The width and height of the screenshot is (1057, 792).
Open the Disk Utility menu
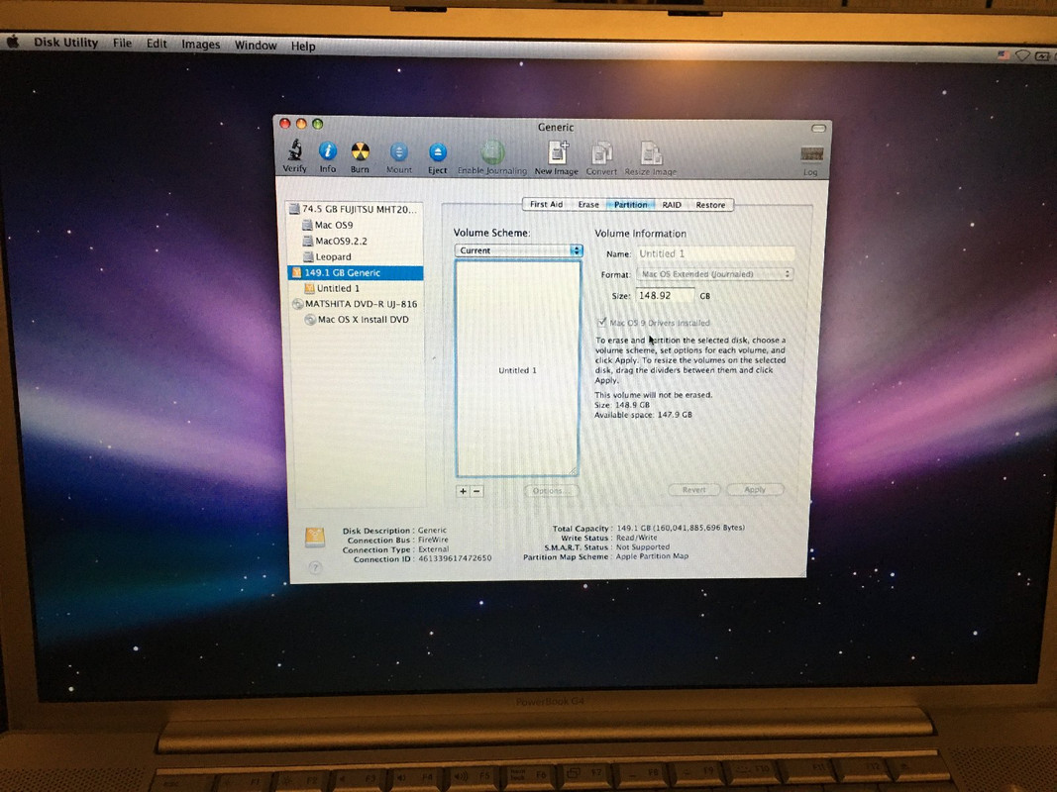[66, 42]
